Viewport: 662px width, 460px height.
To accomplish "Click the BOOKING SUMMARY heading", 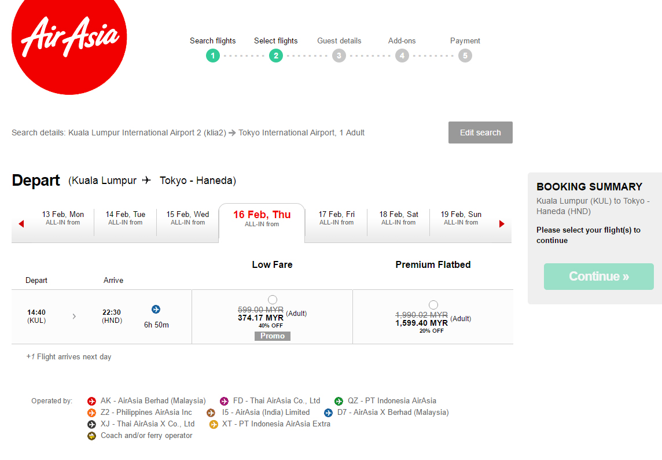I will tap(590, 186).
